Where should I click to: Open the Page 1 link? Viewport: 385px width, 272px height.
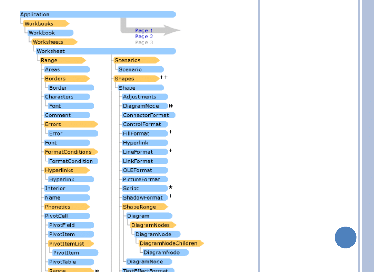pyautogui.click(x=144, y=30)
